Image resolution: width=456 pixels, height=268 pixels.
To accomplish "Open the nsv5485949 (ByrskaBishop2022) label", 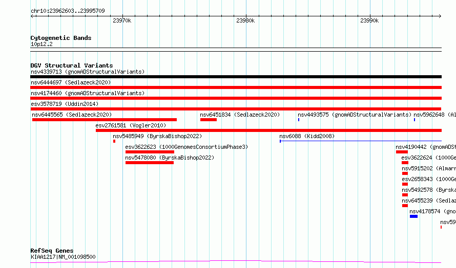I will [x=157, y=136].
